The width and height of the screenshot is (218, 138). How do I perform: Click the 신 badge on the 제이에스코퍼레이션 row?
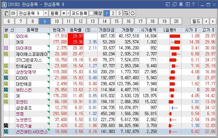6,54
